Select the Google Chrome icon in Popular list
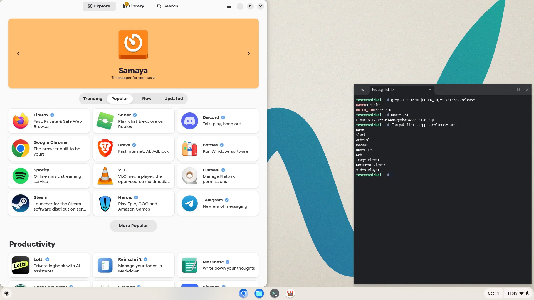Image resolution: width=534 pixels, height=300 pixels. 21,148
